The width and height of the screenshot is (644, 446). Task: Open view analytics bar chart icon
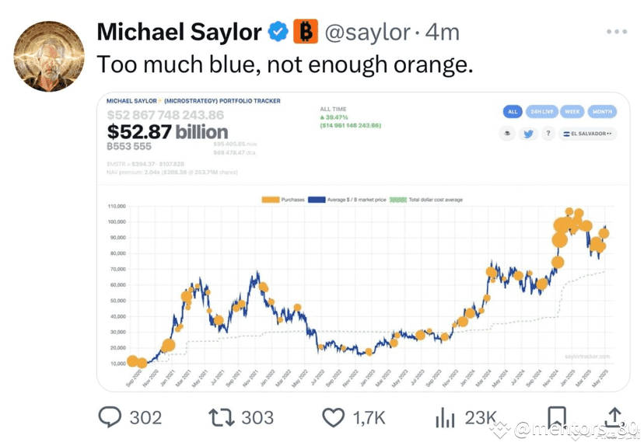tap(445, 418)
